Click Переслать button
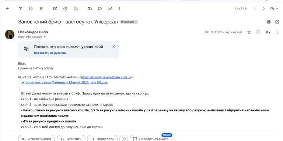The height and width of the screenshot is (141, 283). tap(102, 139)
